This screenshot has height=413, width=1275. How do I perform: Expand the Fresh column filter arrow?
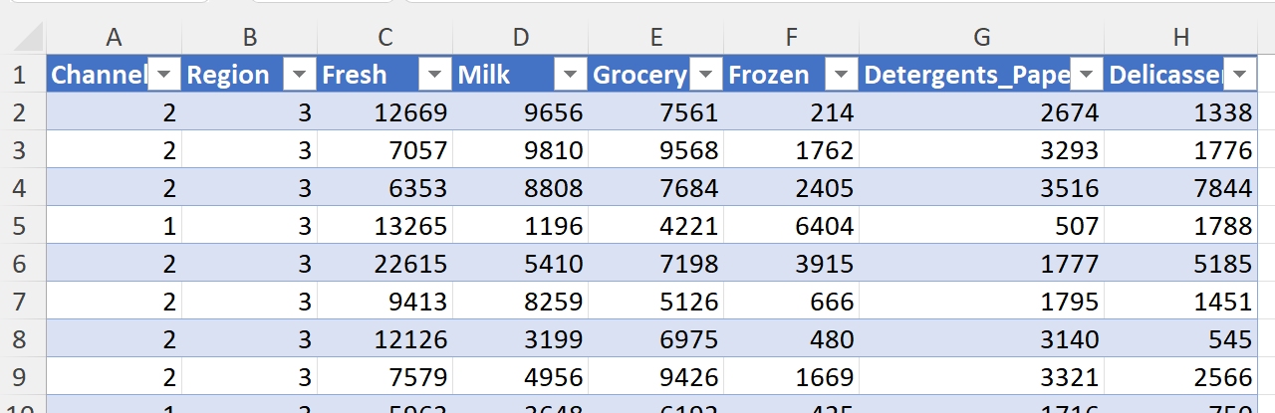pos(436,76)
